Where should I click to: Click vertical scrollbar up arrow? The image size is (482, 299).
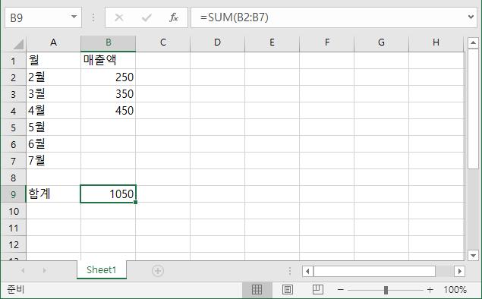pyautogui.click(x=473, y=42)
